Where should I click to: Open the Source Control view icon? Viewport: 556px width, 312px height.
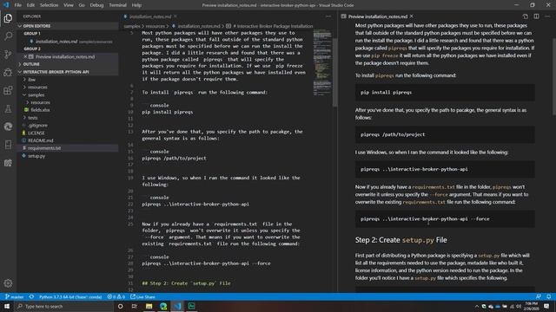pos(8,54)
